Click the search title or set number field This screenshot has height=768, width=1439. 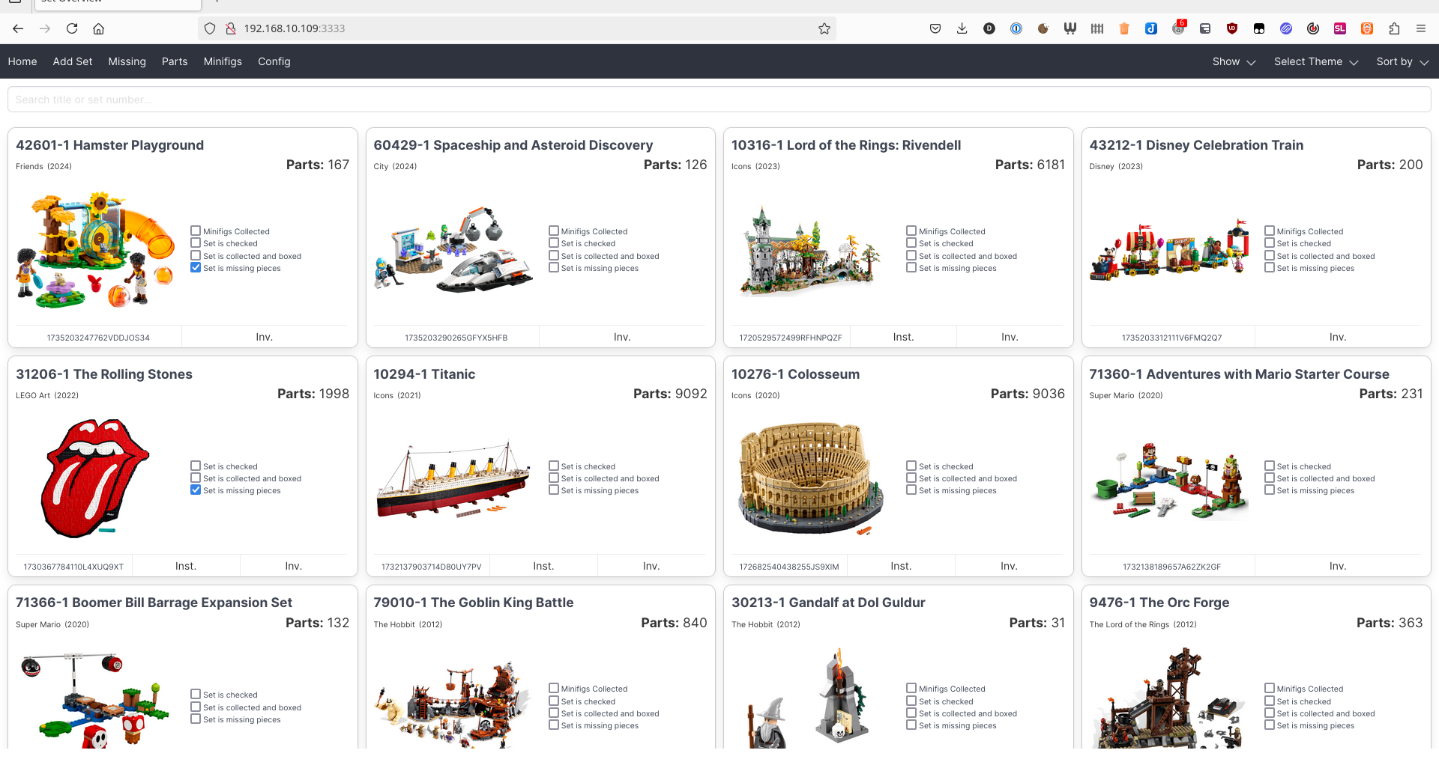pyautogui.click(x=719, y=100)
